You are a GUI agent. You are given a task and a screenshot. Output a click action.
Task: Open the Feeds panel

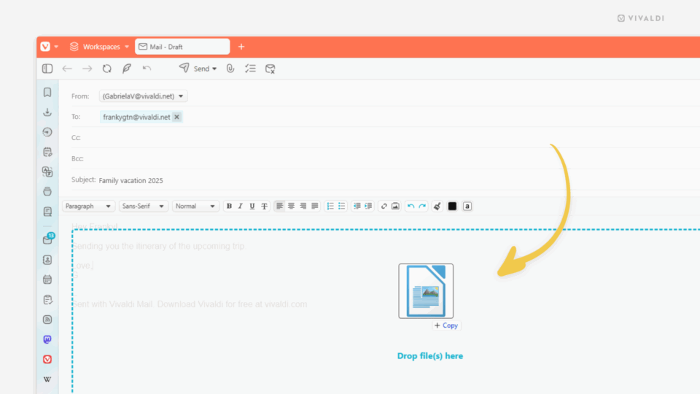click(x=47, y=320)
